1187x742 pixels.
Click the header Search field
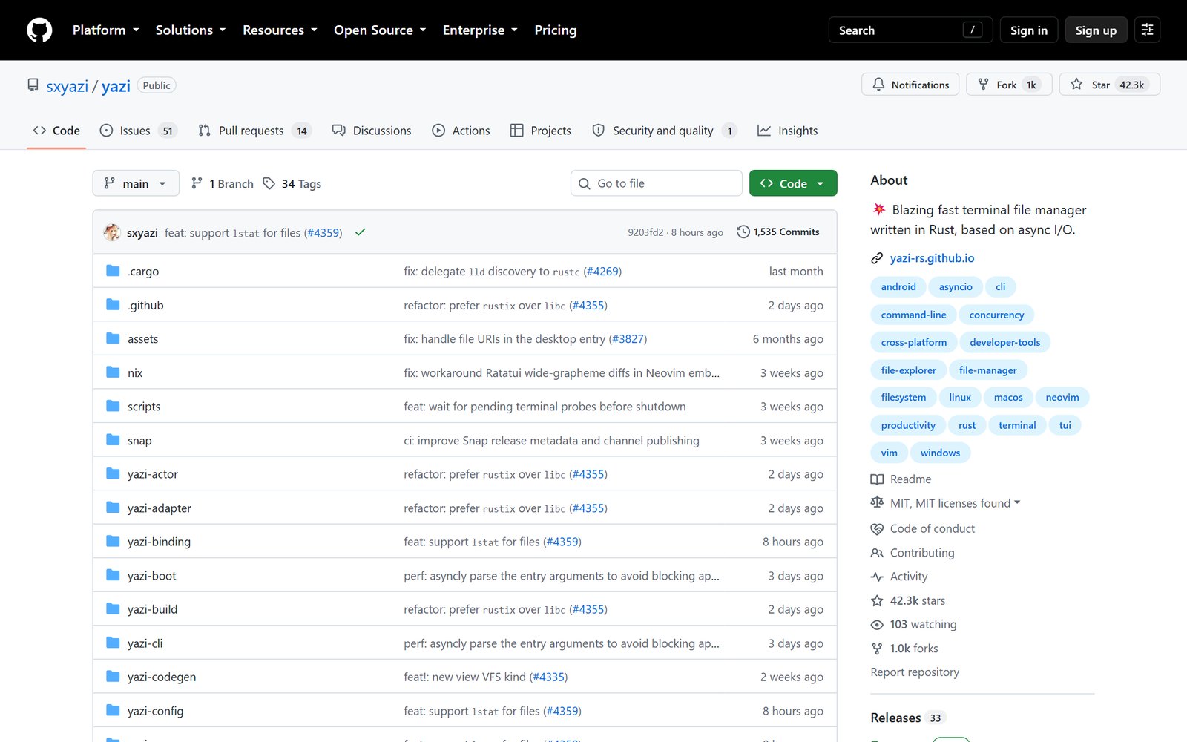(x=910, y=30)
